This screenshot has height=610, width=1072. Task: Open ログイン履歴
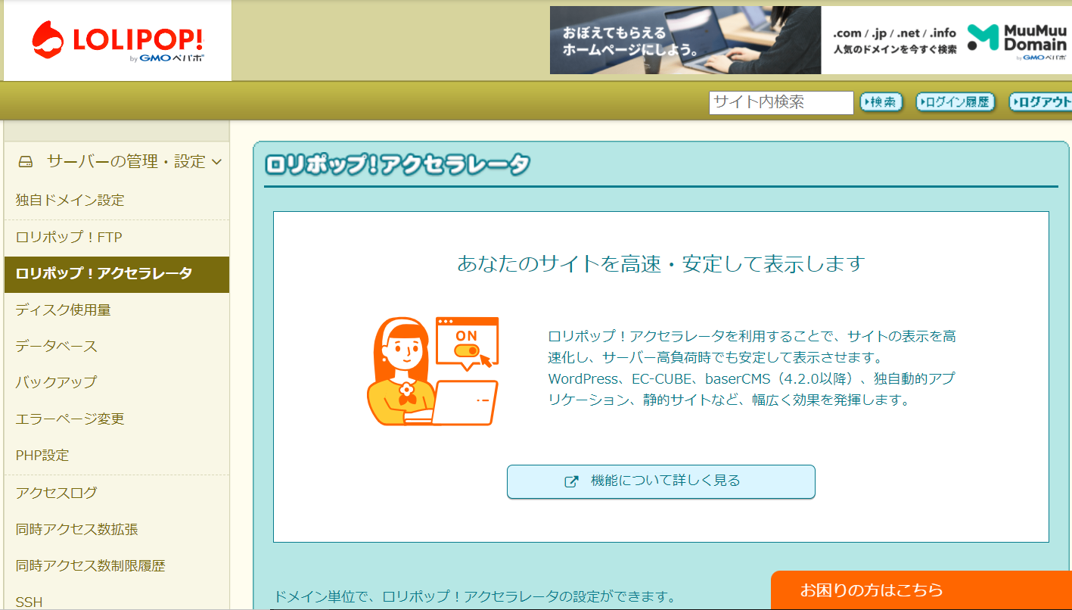[x=955, y=102]
